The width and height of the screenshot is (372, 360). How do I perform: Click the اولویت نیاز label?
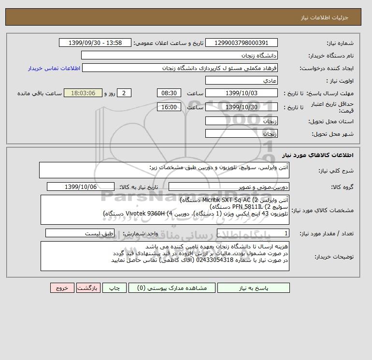[x=340, y=81]
